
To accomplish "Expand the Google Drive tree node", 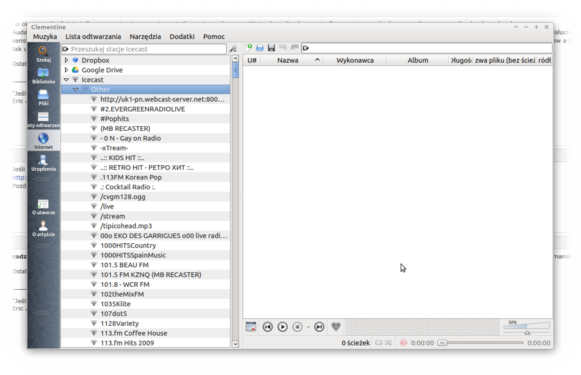I will pyautogui.click(x=67, y=70).
